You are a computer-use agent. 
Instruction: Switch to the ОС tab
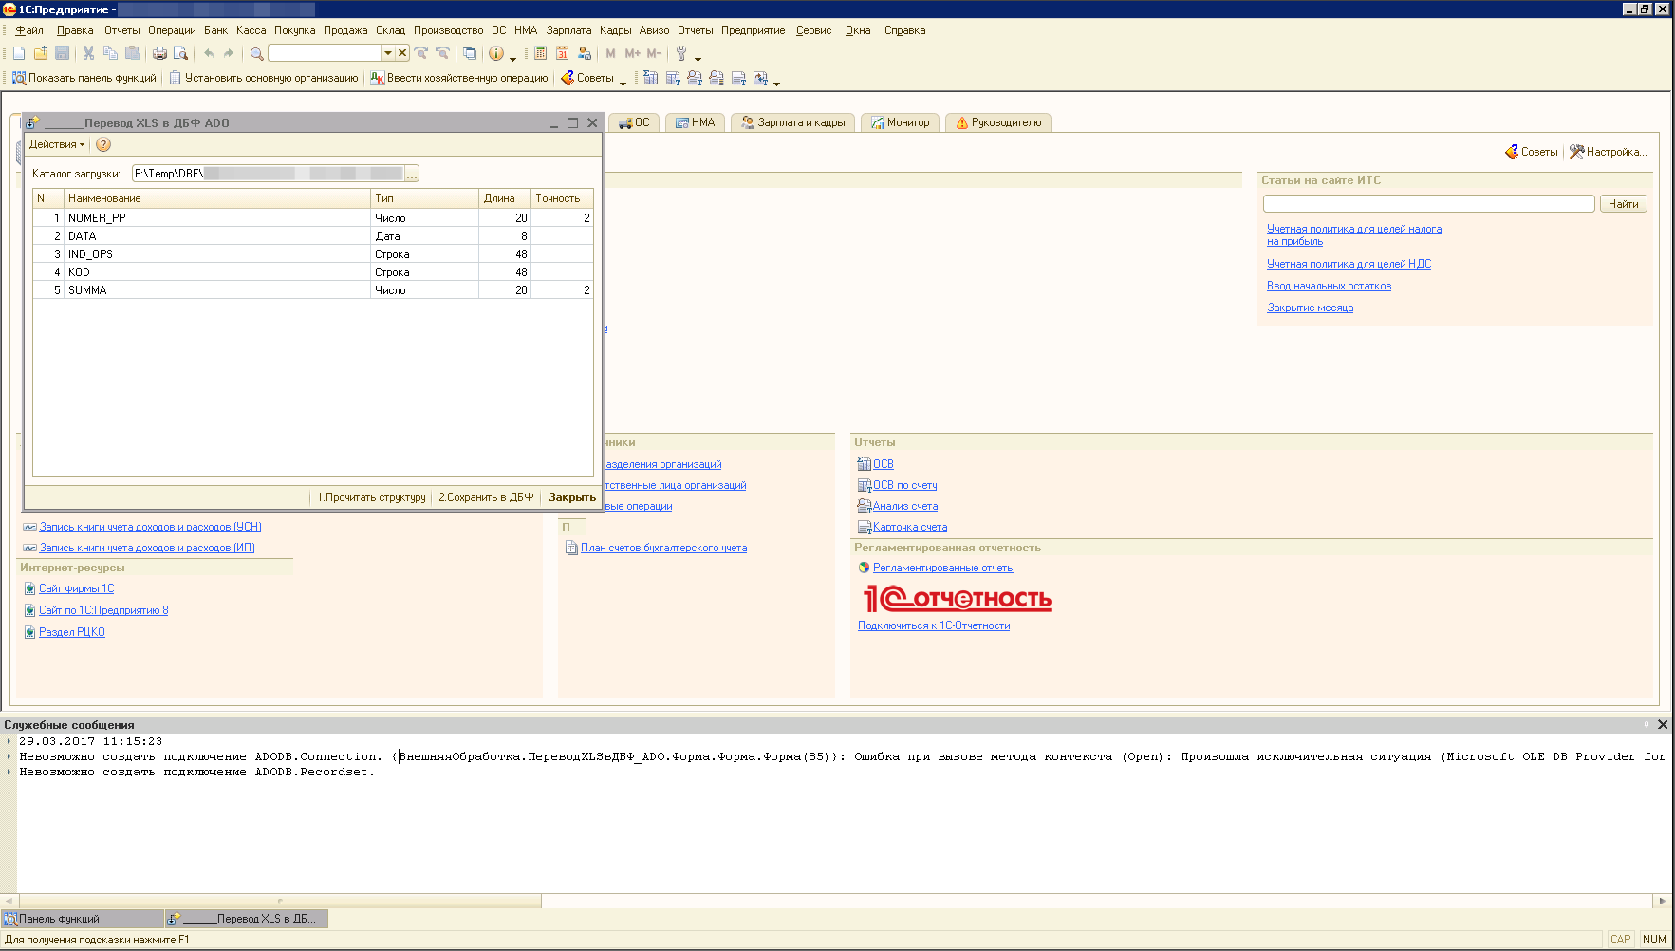633,122
